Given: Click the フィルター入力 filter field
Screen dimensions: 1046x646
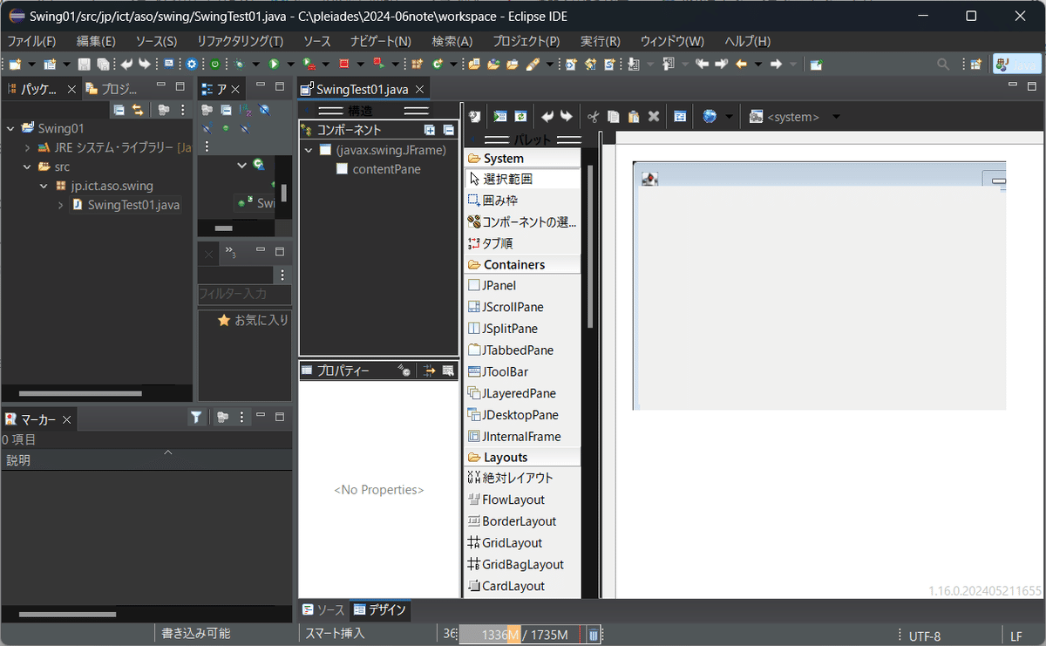Looking at the screenshot, I should click(x=244, y=294).
